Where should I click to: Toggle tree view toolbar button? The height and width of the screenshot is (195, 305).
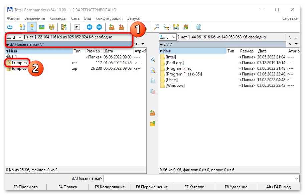tap(51, 27)
